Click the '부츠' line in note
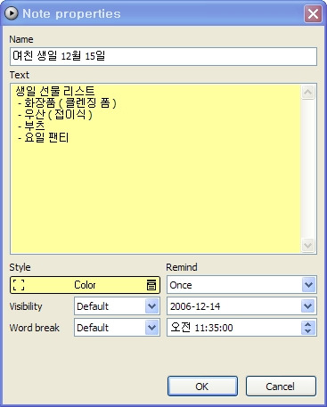The image size is (327, 407). point(31,126)
